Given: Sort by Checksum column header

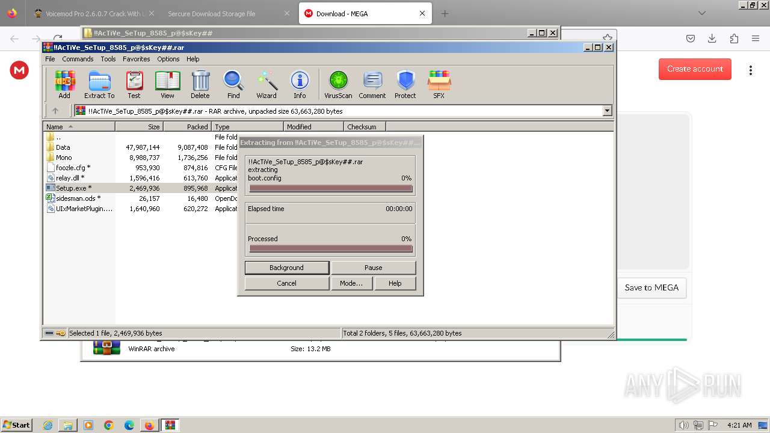Looking at the screenshot, I should point(365,127).
